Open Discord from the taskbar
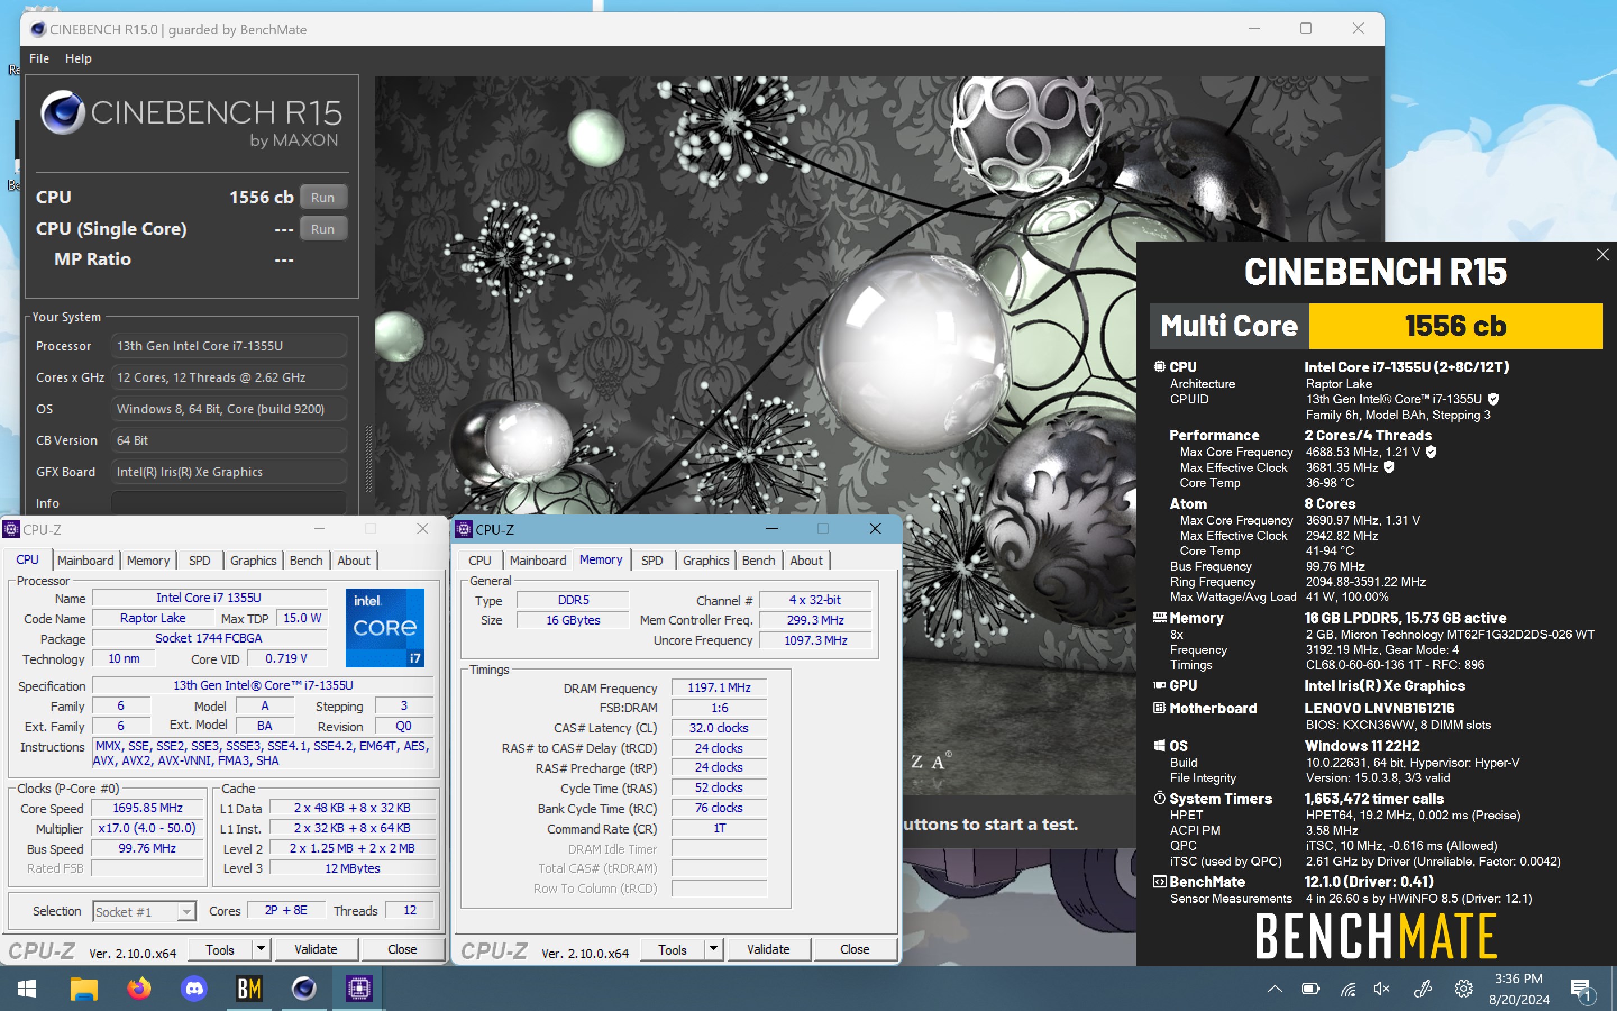 tap(194, 989)
